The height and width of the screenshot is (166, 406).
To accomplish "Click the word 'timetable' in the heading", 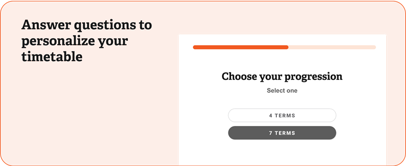I will [x=52, y=57].
